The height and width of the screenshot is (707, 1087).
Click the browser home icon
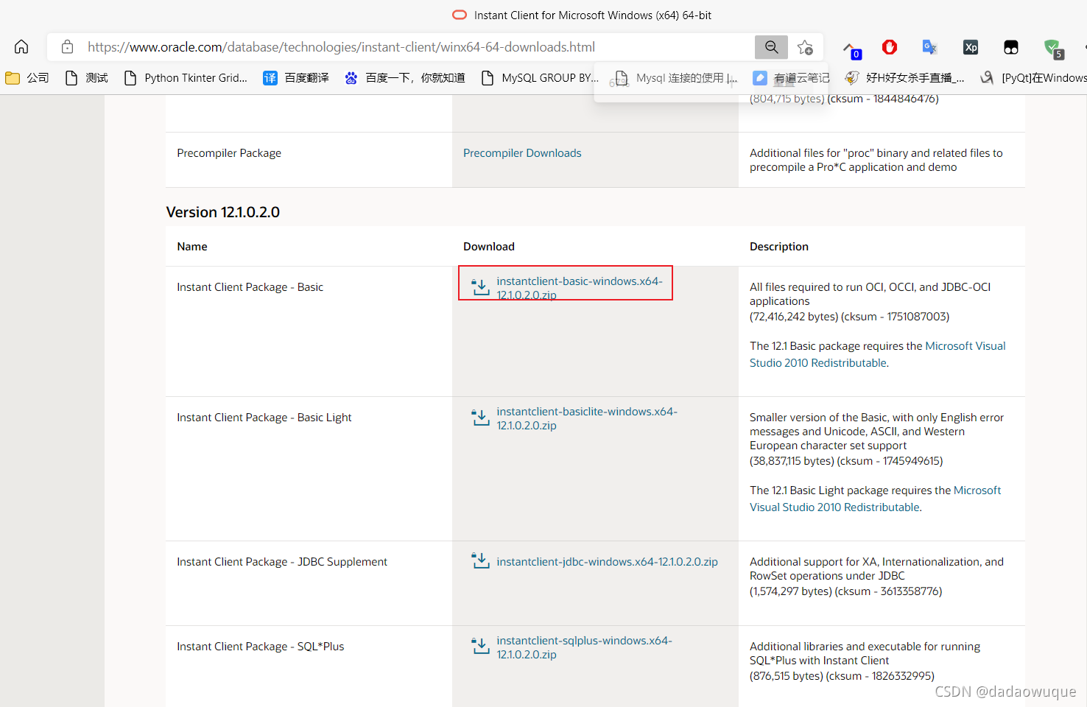point(21,46)
